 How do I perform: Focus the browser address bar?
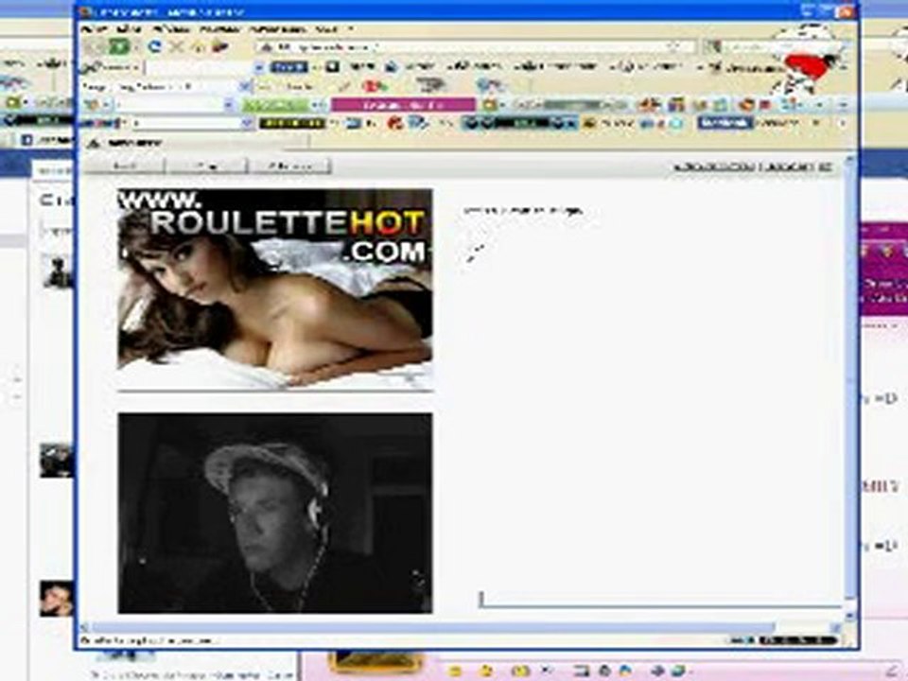475,47
